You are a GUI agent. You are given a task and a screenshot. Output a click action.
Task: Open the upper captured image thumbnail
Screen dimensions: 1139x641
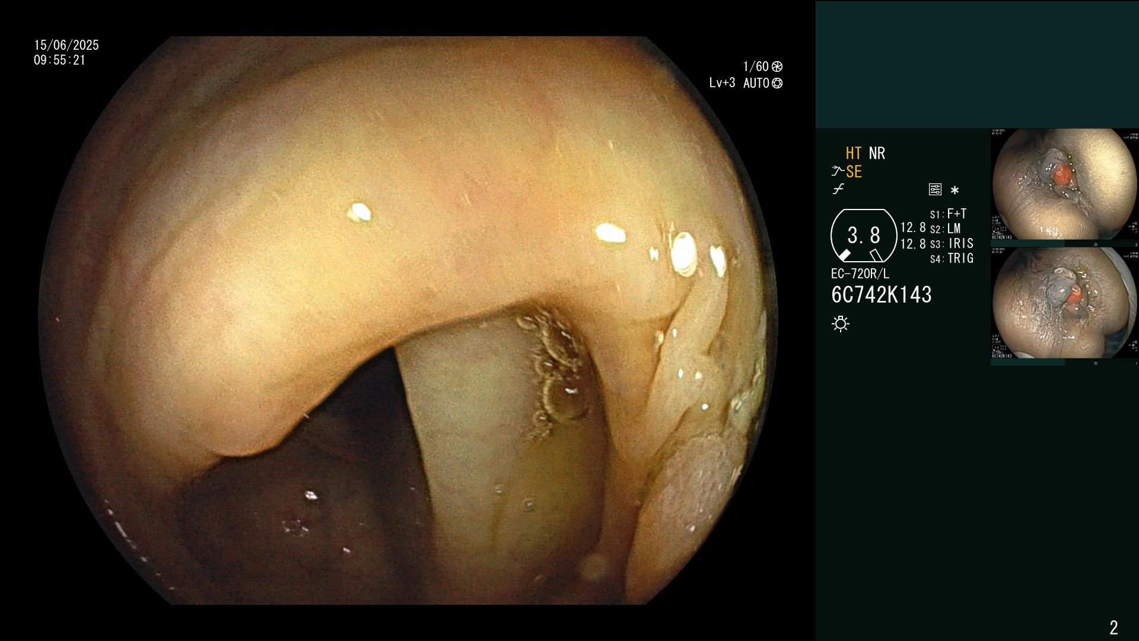1064,185
